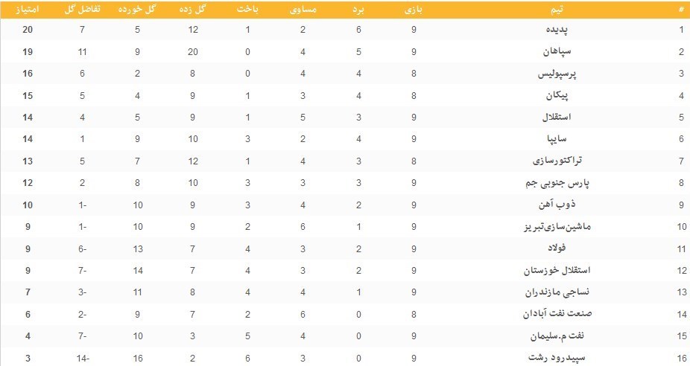The width and height of the screenshot is (690, 366).
Task: Click the باخت (losses) column header
Action: pos(247,9)
